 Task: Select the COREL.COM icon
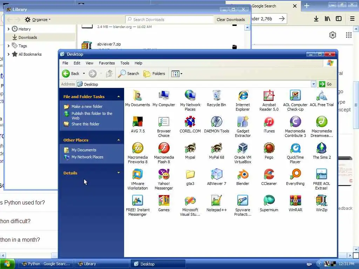(190, 125)
